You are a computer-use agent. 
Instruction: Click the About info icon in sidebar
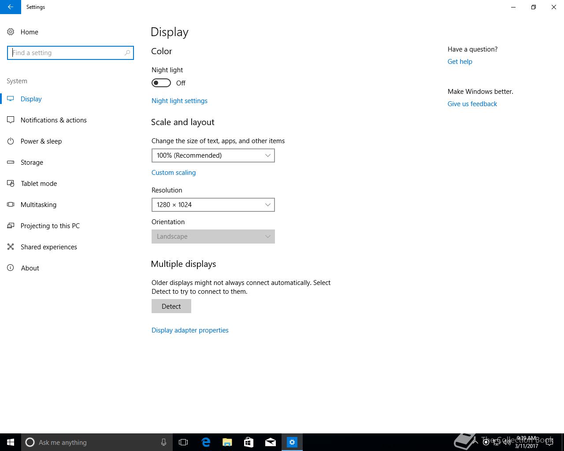tap(11, 268)
